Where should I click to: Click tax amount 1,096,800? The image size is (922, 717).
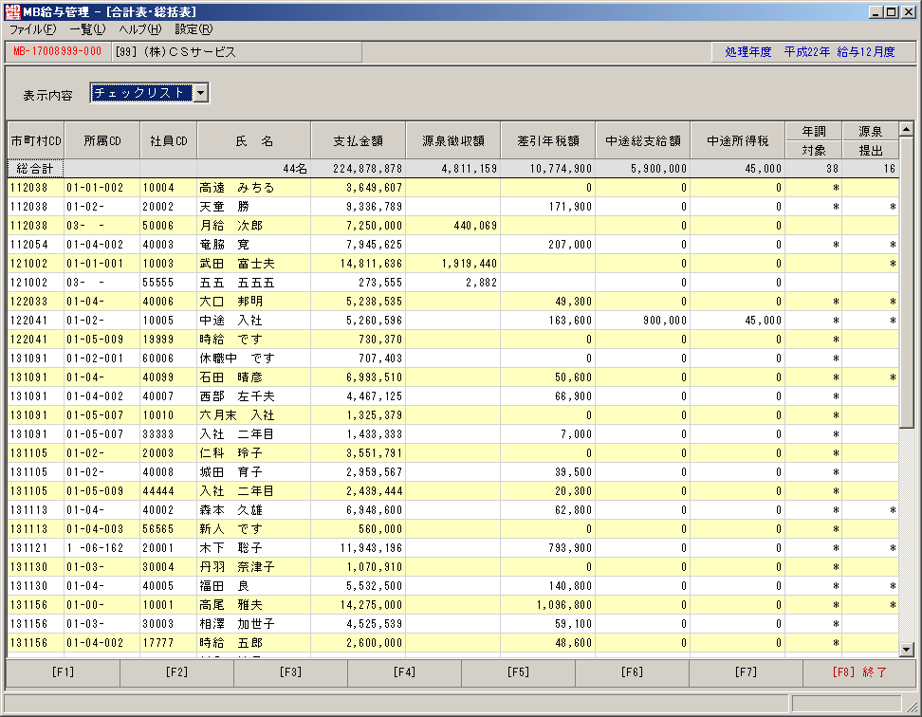tap(563, 605)
